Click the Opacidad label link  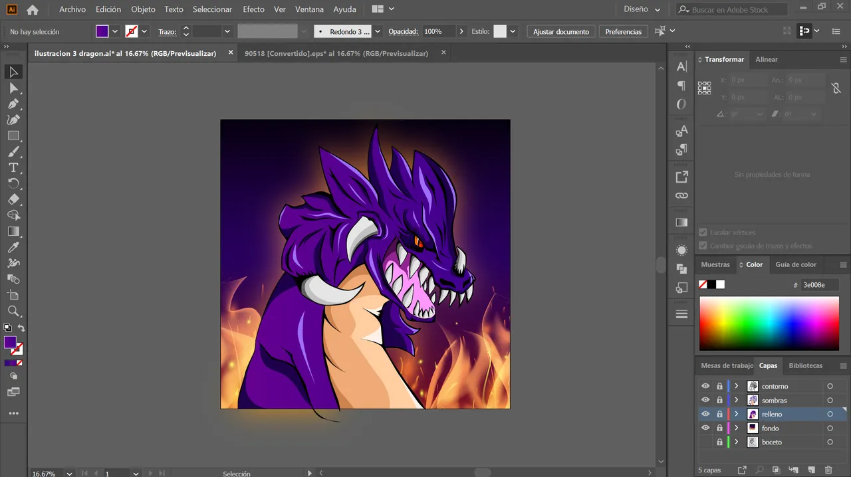tap(403, 31)
